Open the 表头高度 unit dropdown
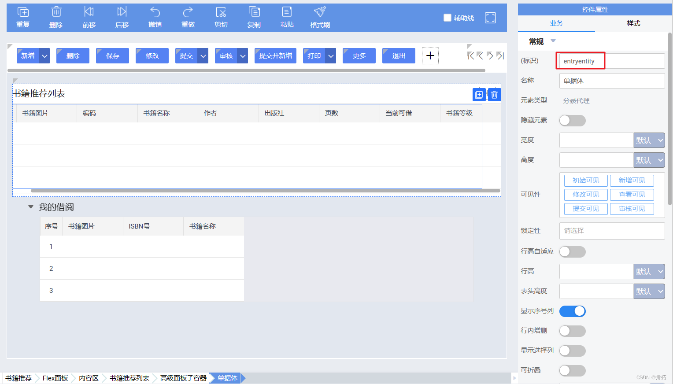The height and width of the screenshot is (384, 673). [649, 292]
